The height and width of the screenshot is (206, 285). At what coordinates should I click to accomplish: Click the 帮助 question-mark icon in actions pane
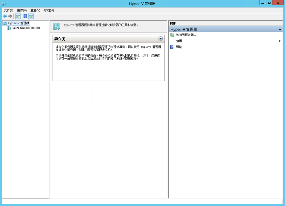(x=172, y=47)
